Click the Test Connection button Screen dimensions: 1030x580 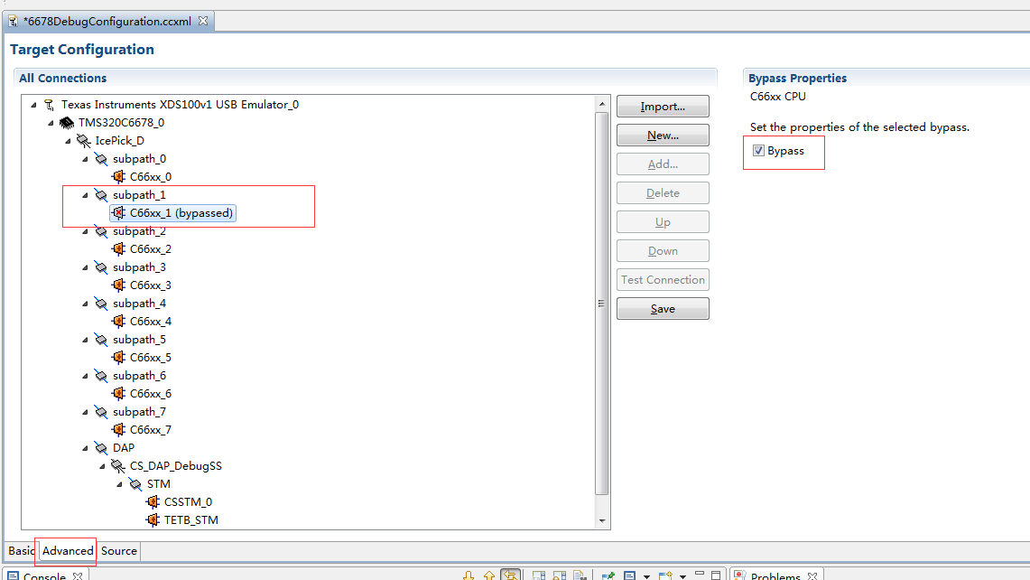[663, 280]
